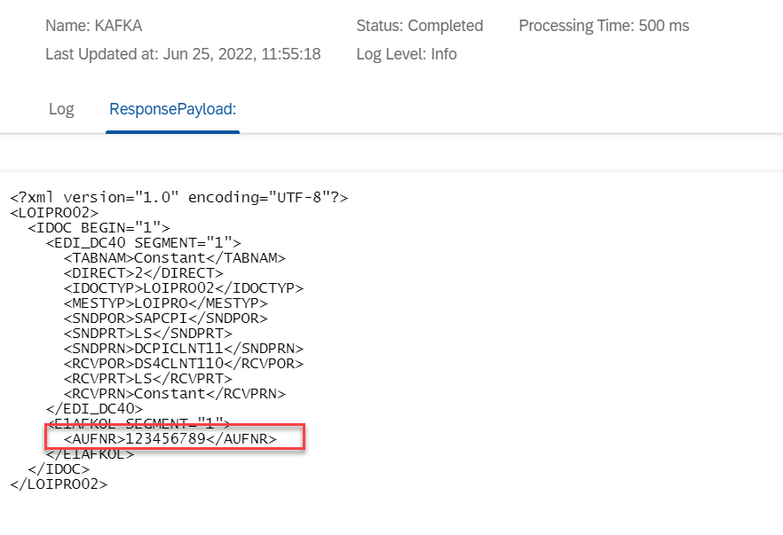Click the EDI_DC40 SEGMENT opening tag line
This screenshot has width=783, height=535.
143,242
